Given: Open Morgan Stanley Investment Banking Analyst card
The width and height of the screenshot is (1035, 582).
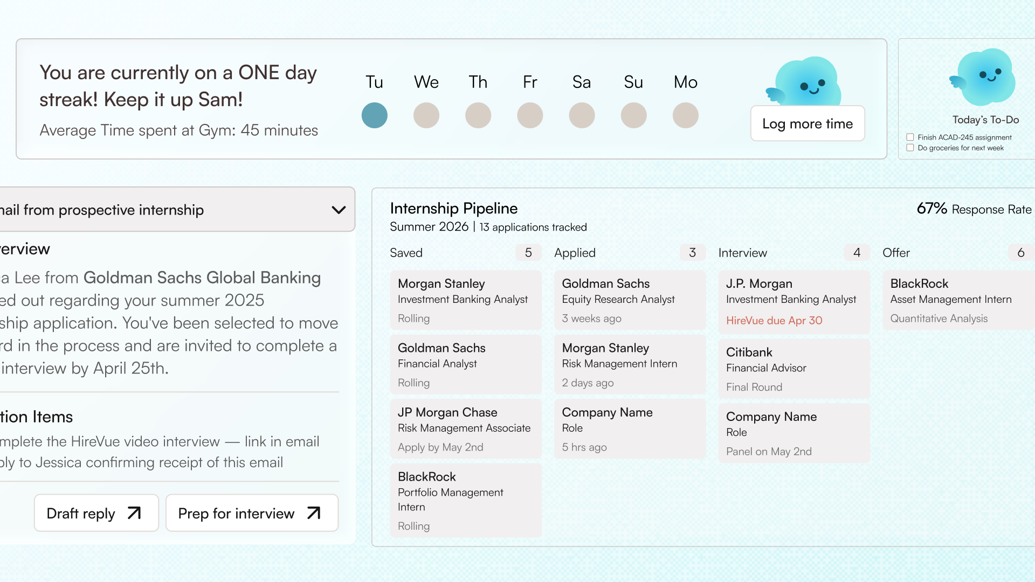Looking at the screenshot, I should (x=466, y=300).
